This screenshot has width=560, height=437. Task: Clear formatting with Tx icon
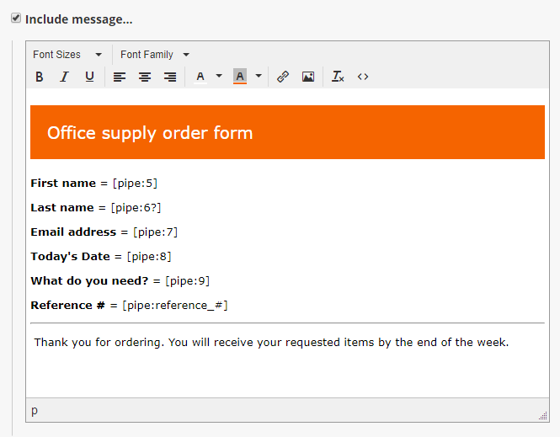[338, 77]
